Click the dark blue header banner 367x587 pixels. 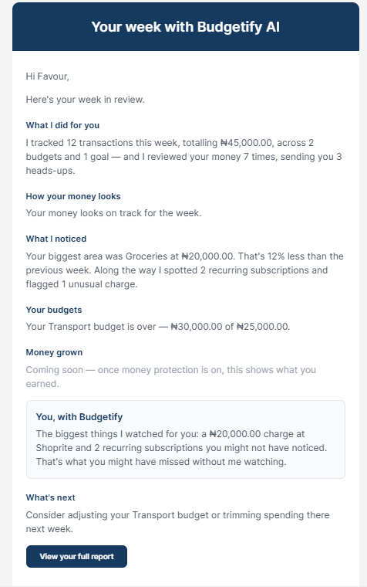(x=186, y=27)
